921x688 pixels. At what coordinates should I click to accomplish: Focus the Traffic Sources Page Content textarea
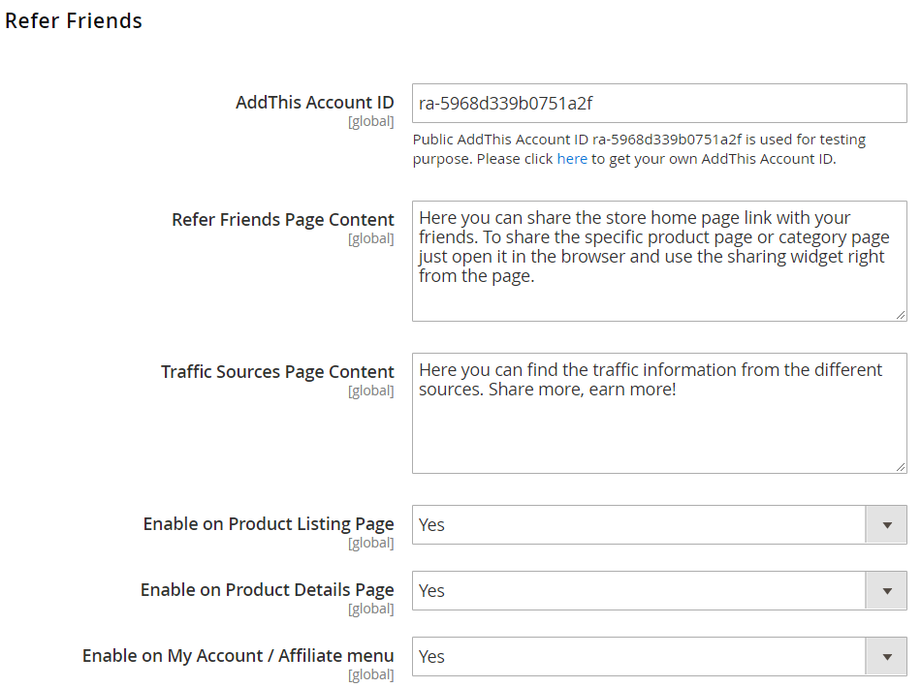coord(659,413)
